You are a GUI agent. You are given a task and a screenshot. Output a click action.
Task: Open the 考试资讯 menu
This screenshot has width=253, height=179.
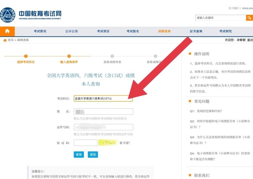click(x=40, y=31)
